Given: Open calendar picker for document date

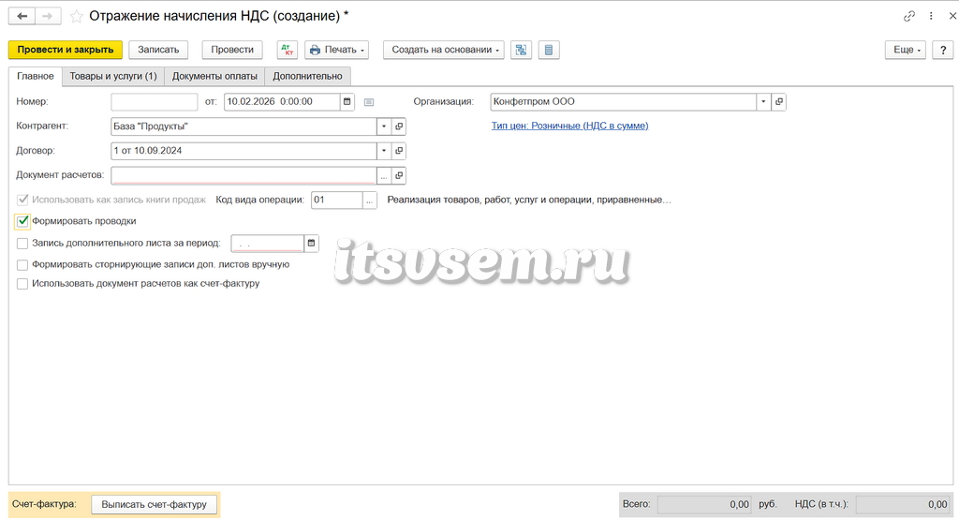Looking at the screenshot, I should click(x=347, y=101).
